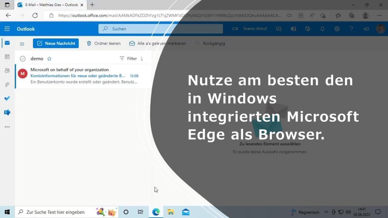Open the Settings gear in Outlook header

(337, 29)
